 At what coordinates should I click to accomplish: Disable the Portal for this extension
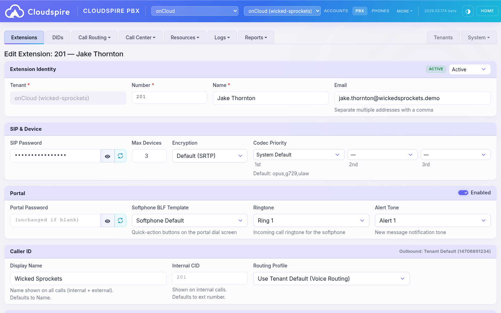[x=463, y=192]
